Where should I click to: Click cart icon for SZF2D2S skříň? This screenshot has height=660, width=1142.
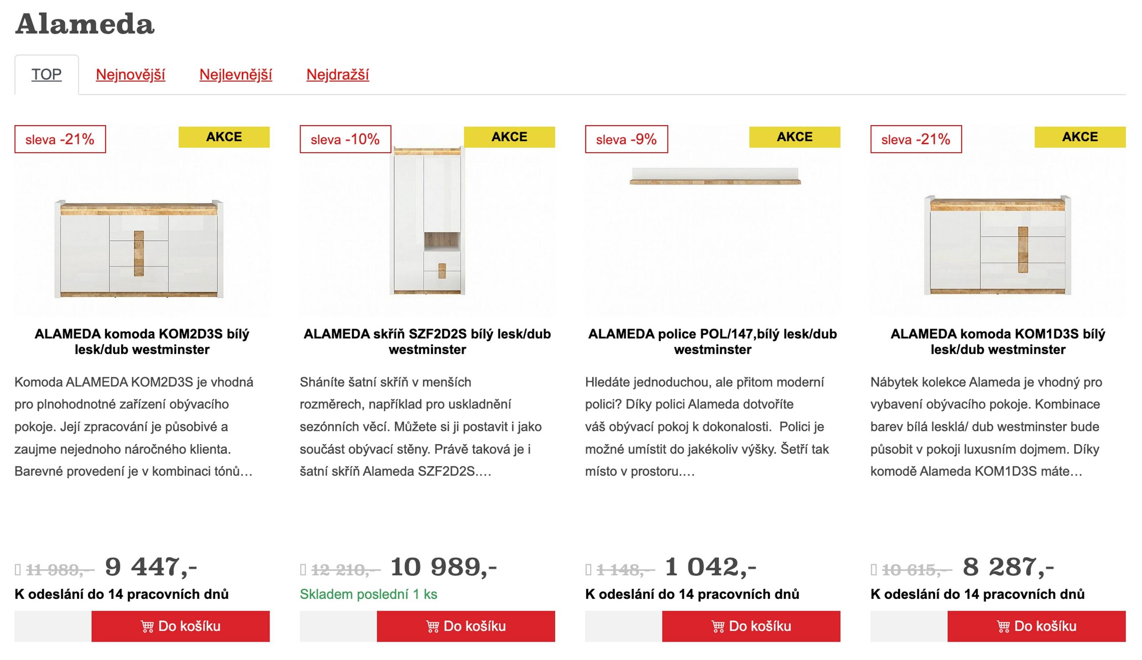[x=432, y=626]
